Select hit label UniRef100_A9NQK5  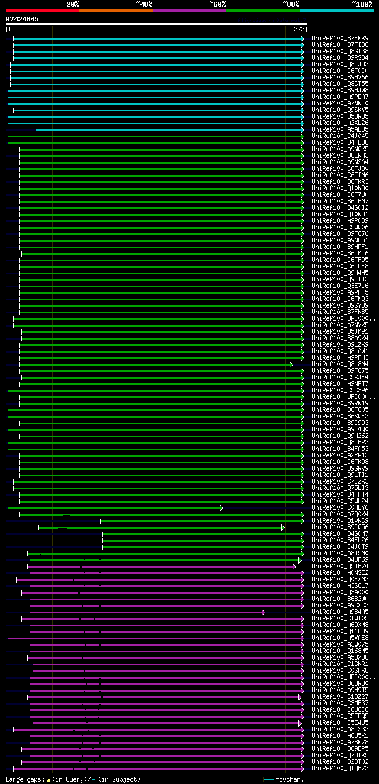340,149
